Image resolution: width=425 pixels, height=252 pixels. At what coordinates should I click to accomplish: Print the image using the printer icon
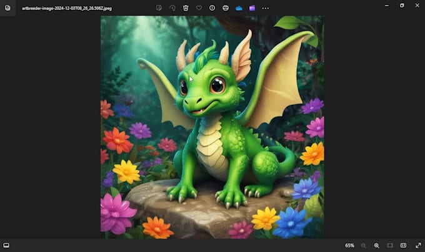[x=226, y=8]
